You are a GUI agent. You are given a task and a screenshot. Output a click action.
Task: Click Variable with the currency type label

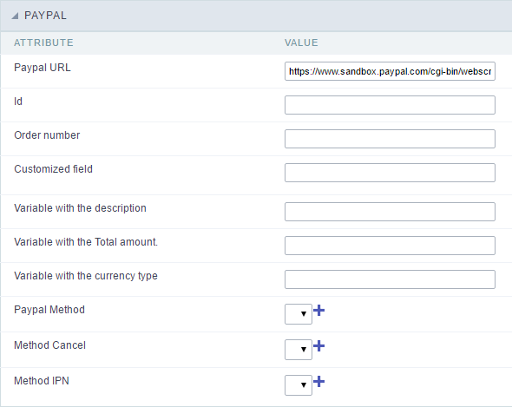point(86,276)
